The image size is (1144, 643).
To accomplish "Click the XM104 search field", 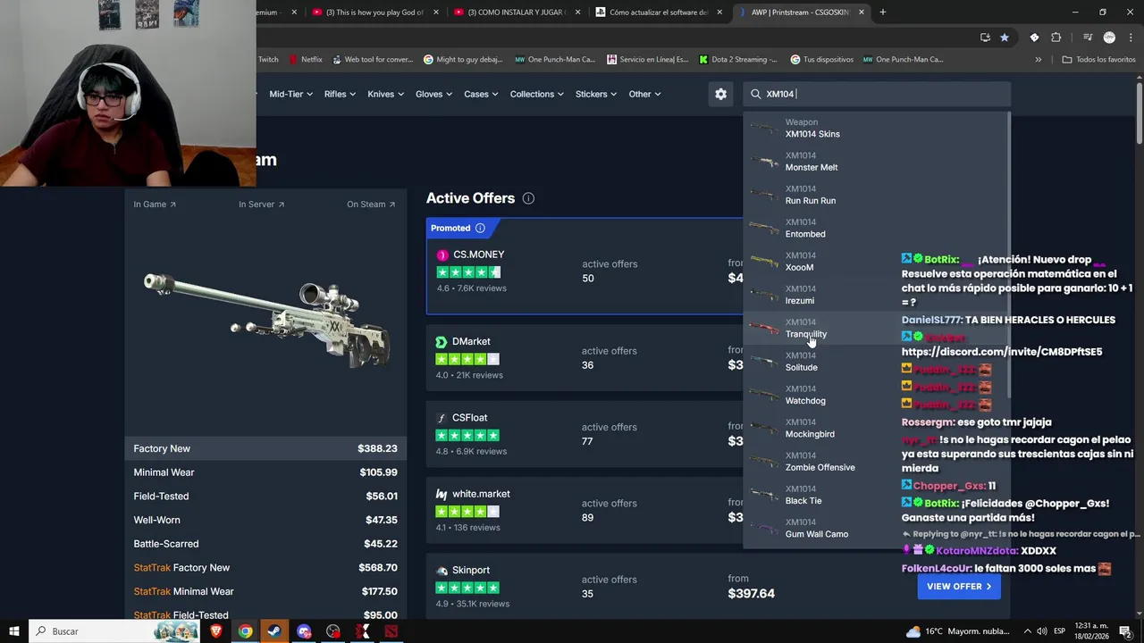I will pos(877,94).
